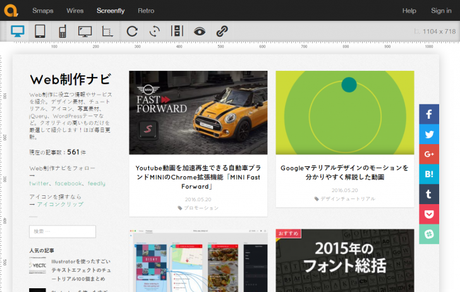Select the Mobile phone device icon
Viewport: 460px width, 292px height.
pos(62,31)
